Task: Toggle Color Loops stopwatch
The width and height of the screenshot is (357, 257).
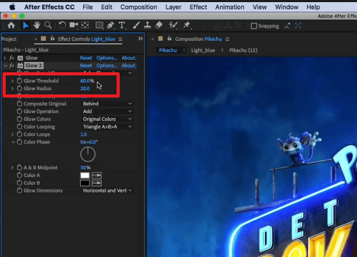Action: [20, 134]
